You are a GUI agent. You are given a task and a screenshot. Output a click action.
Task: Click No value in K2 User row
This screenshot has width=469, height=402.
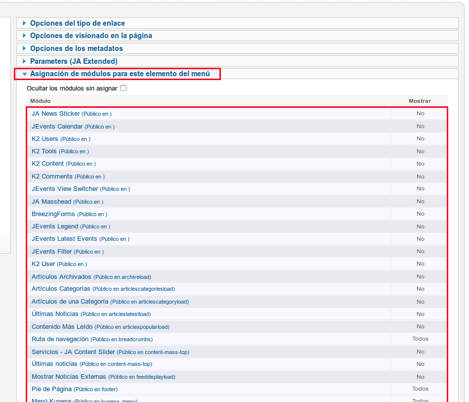[421, 264]
